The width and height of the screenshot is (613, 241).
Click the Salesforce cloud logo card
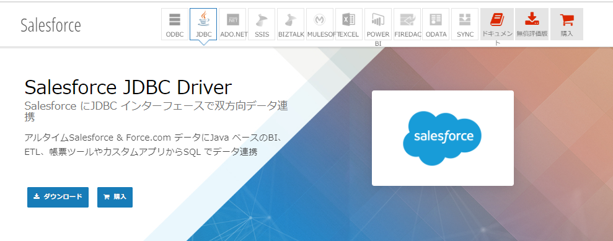443,138
